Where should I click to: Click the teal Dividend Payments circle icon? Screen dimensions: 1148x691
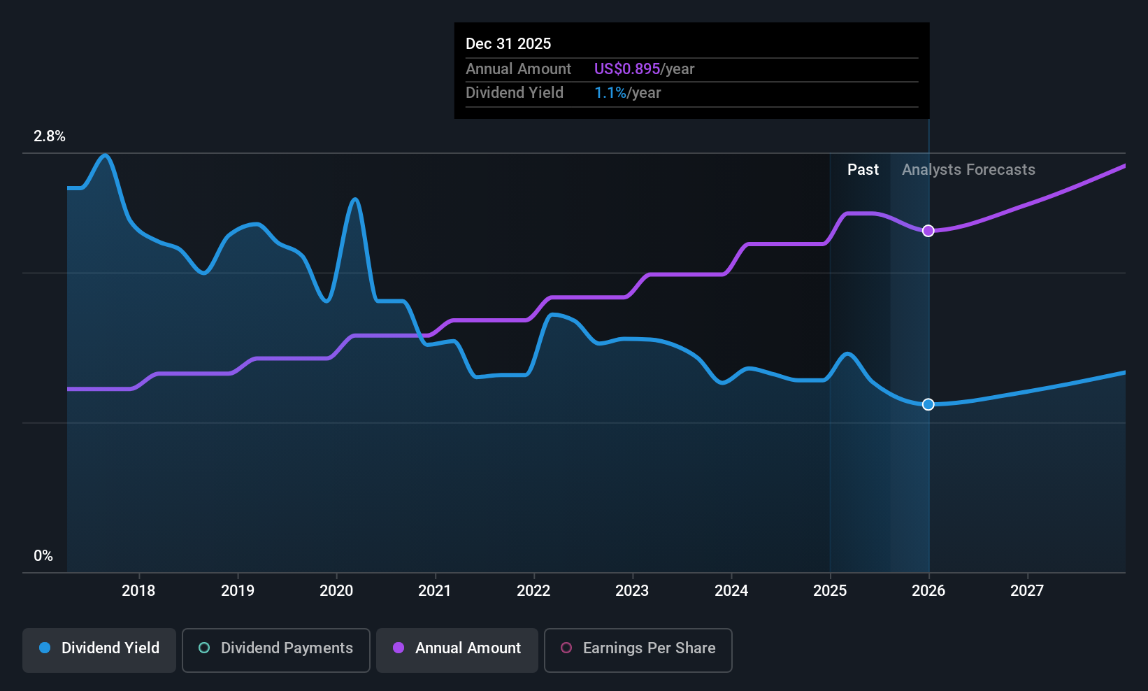[x=203, y=648]
